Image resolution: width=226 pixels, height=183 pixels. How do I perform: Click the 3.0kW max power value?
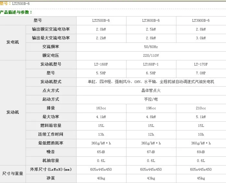coord(201,38)
